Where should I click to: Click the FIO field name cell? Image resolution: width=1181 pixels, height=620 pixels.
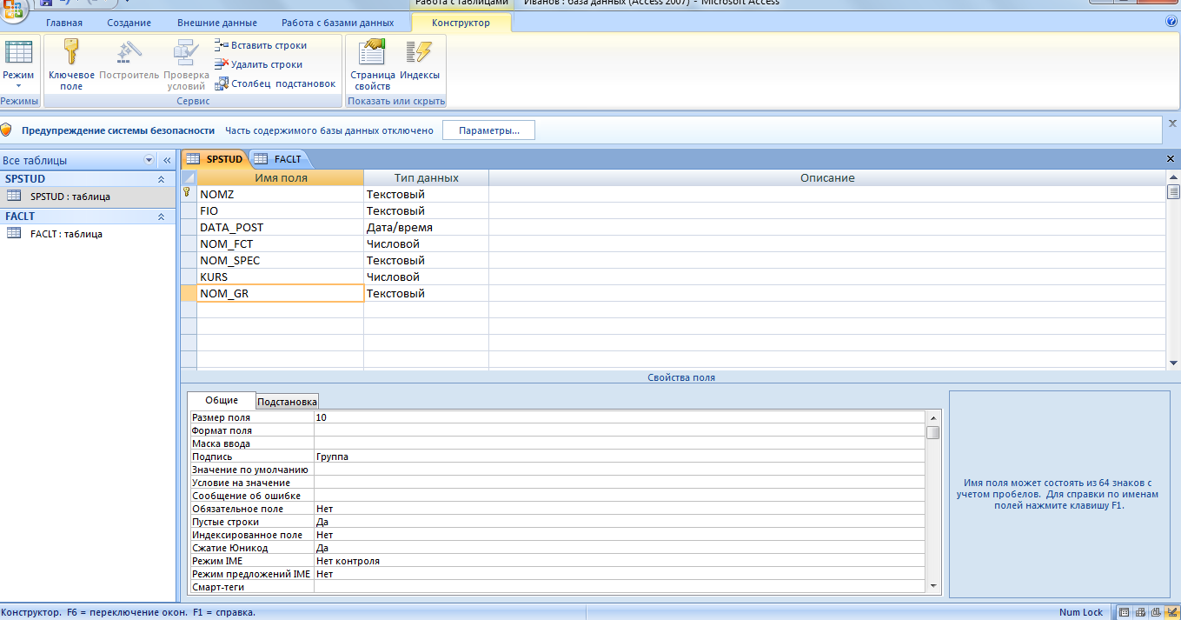pyautogui.click(x=280, y=211)
